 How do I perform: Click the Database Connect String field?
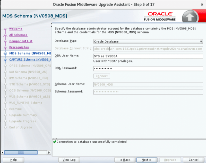pyautogui.click(x=148, y=49)
